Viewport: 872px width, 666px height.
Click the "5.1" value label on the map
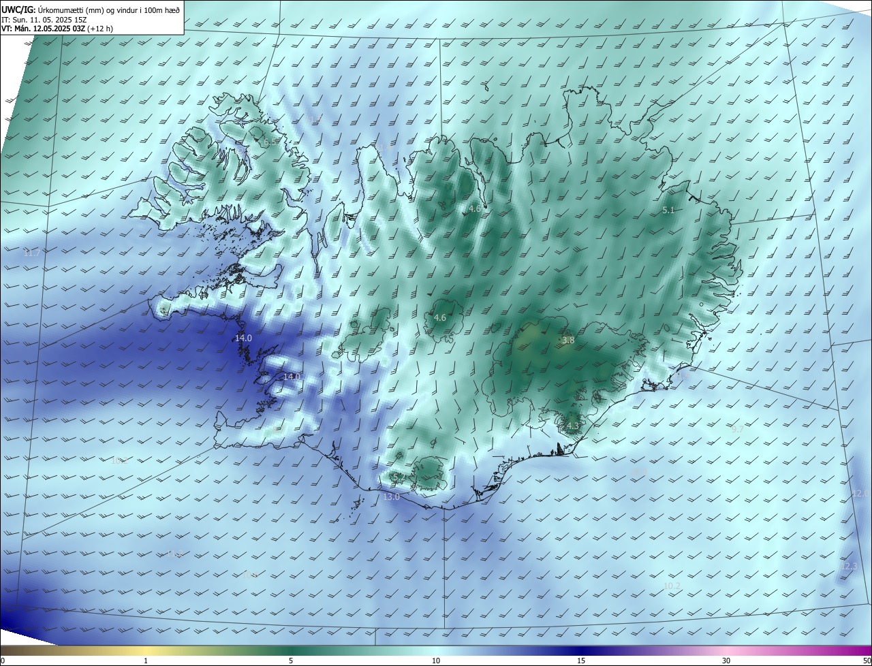click(x=668, y=210)
